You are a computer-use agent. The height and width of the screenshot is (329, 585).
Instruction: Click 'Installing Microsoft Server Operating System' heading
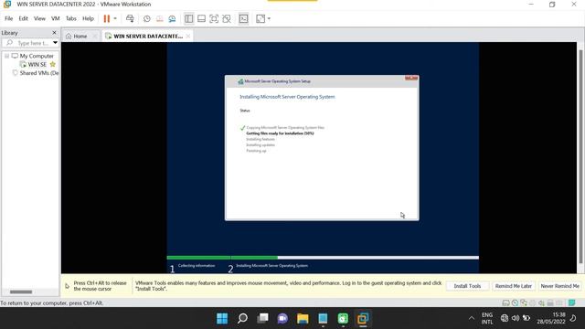coord(287,97)
